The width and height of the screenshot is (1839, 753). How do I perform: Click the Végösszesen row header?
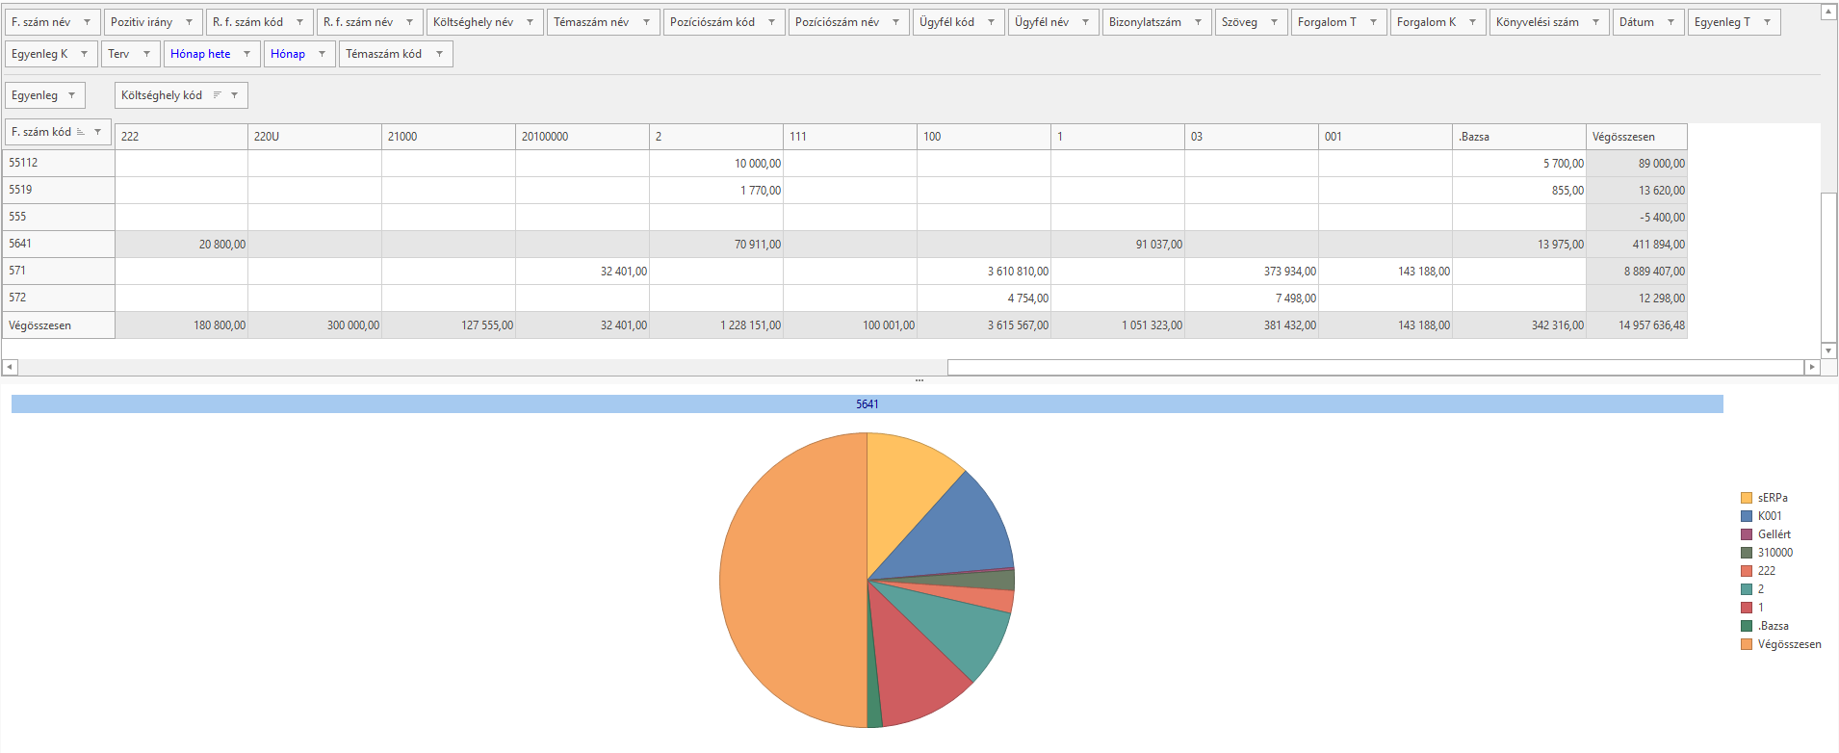click(x=58, y=325)
